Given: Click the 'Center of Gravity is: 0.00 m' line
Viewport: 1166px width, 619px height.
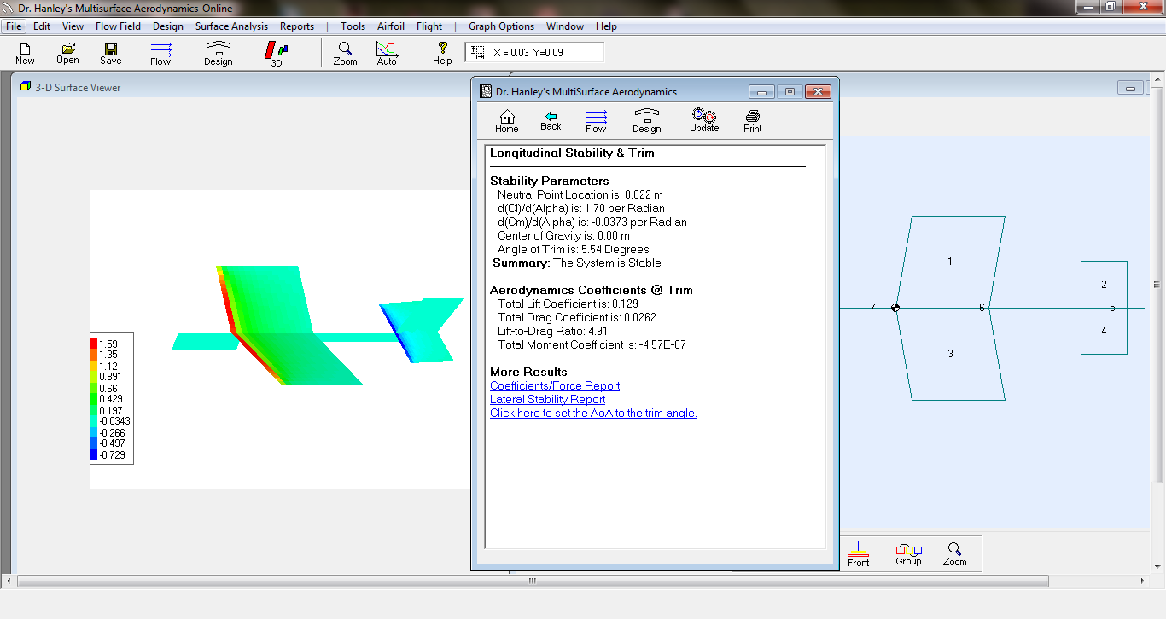Looking at the screenshot, I should click(x=563, y=235).
